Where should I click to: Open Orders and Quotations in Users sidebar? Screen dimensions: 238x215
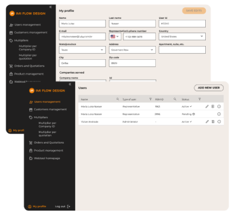[x=47, y=142]
